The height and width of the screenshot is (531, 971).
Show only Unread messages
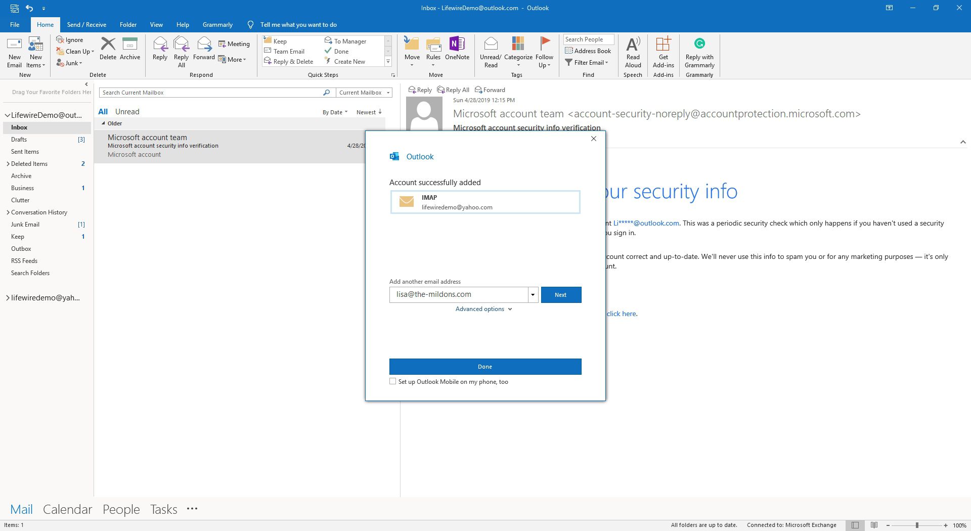tap(127, 112)
